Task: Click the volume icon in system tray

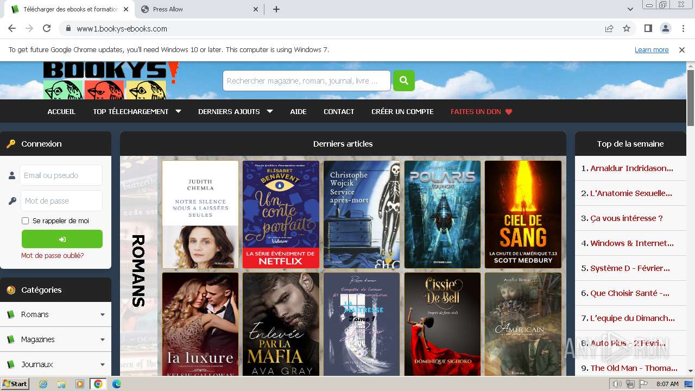Action: [617, 384]
